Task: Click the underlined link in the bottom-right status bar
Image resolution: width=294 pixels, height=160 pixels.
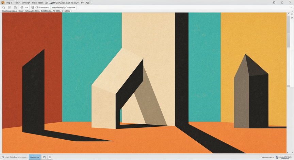Action: pos(285,157)
